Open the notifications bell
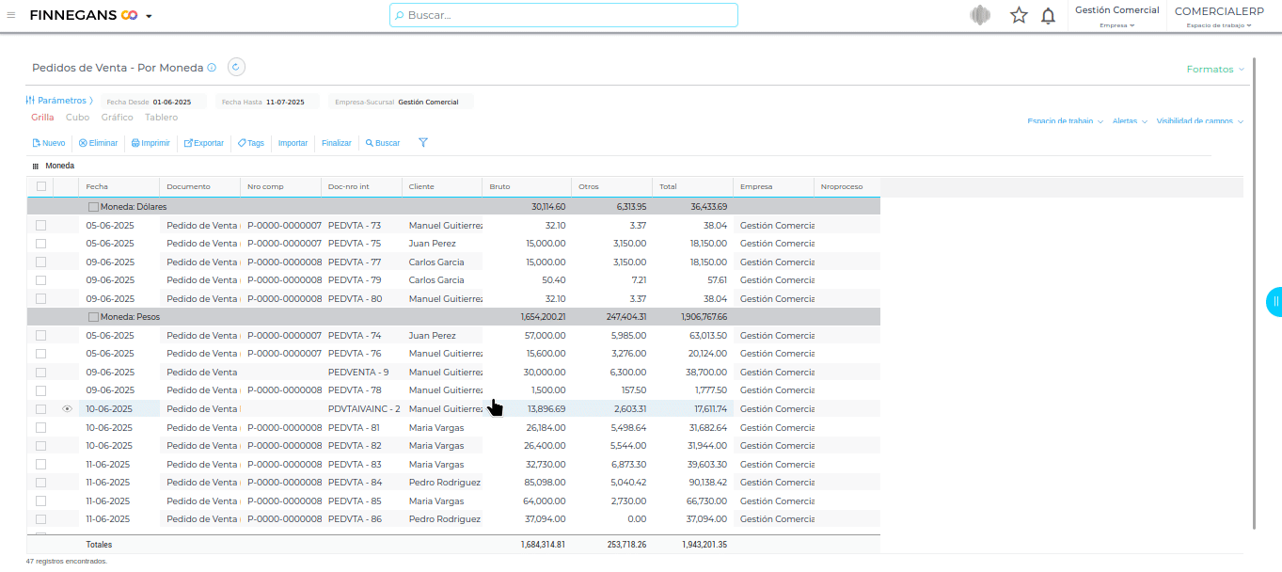This screenshot has height=572, width=1282. (x=1048, y=15)
